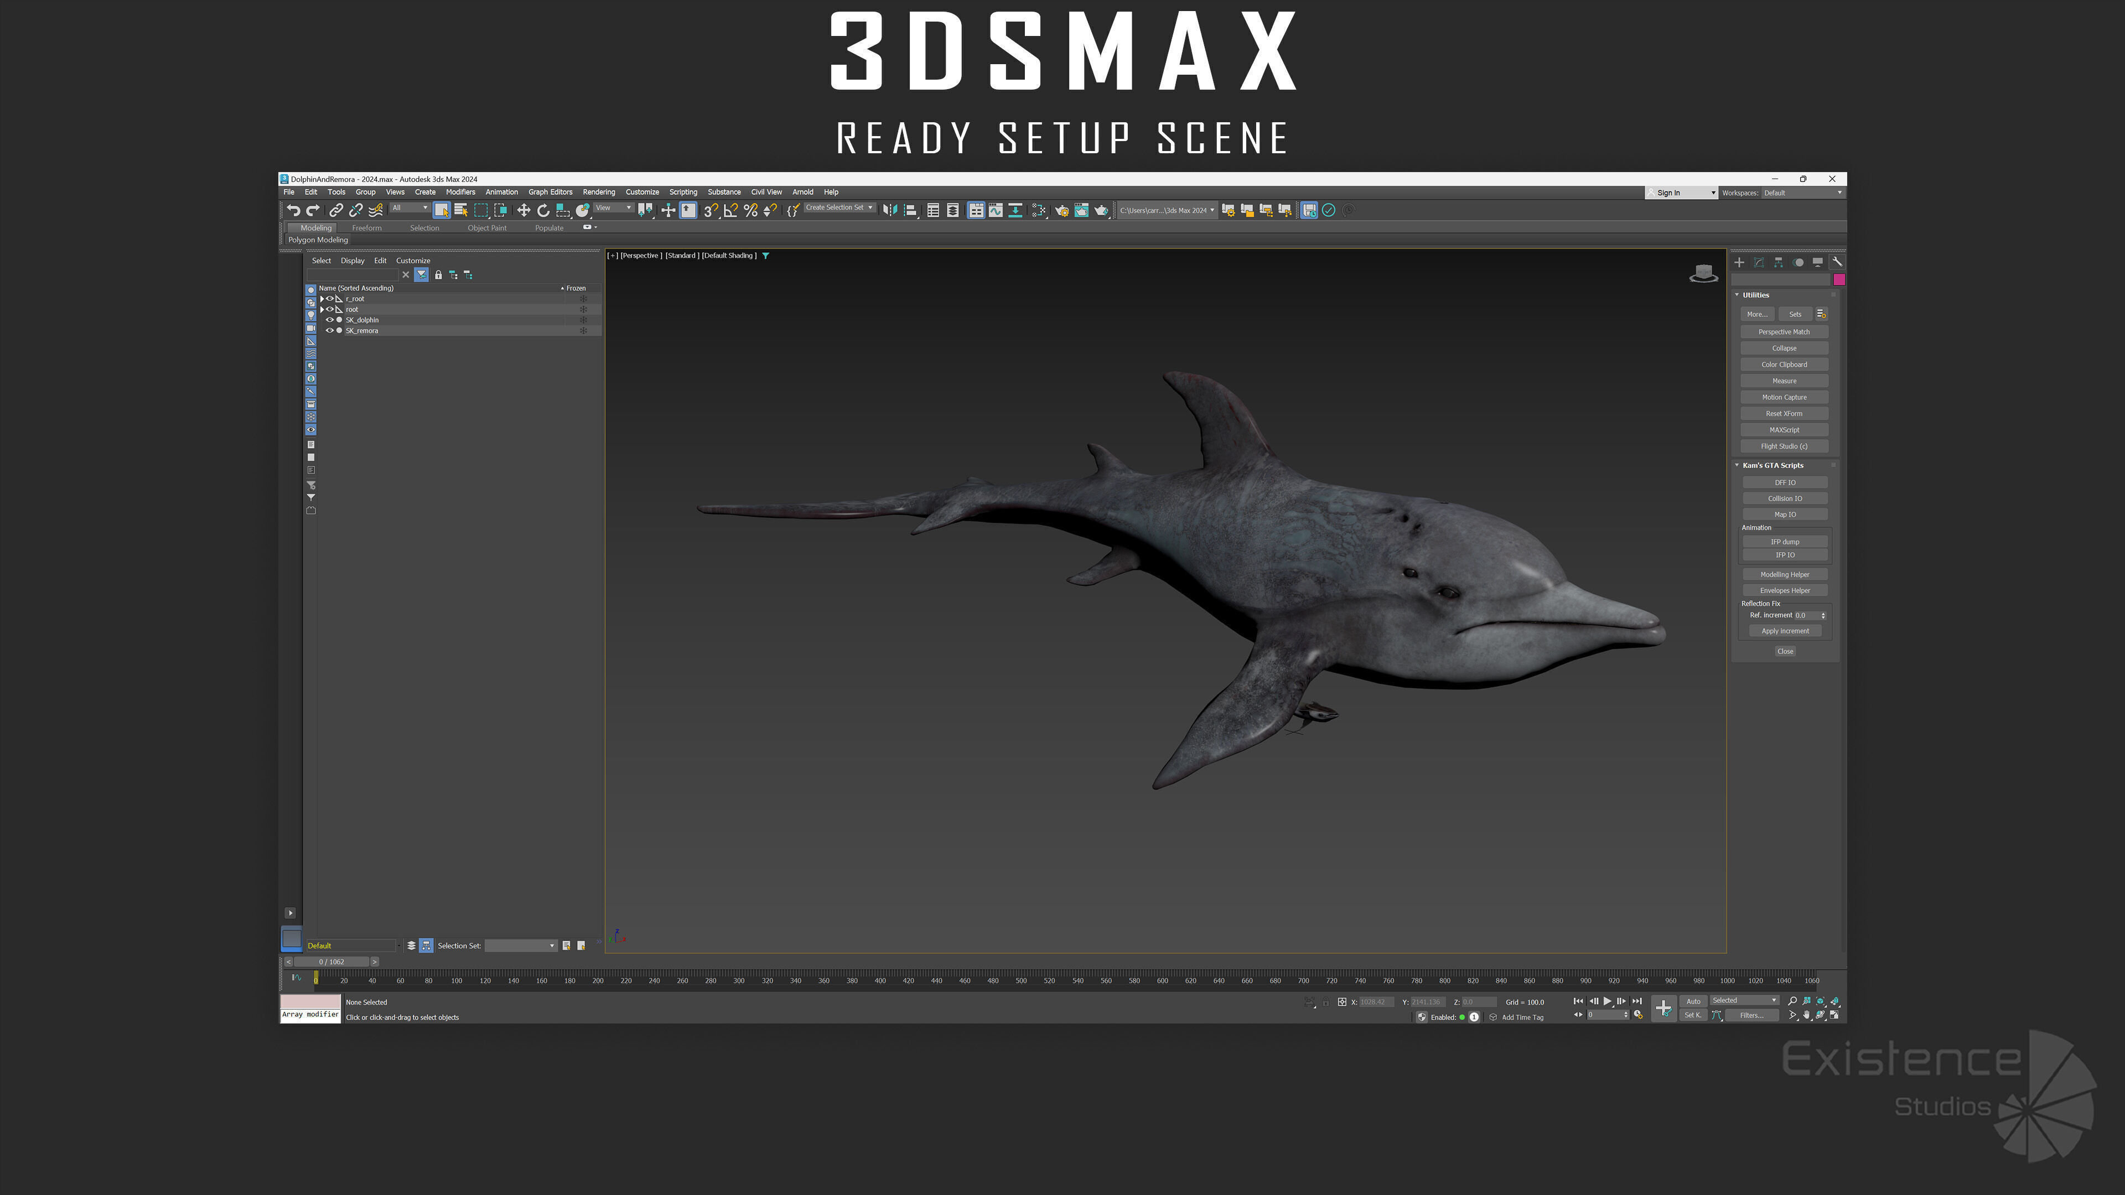Open Schematic View from the toolbar

(x=1015, y=210)
